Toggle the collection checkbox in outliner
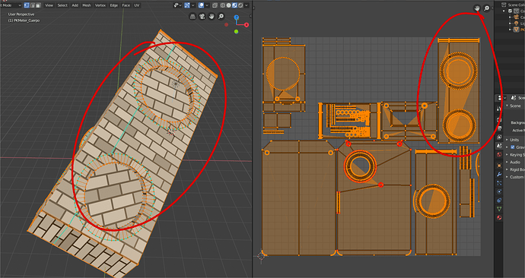This screenshot has width=525, height=278. point(510,11)
